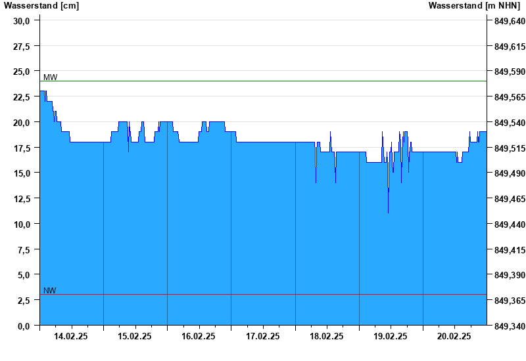Click the 19.02.25 date label
This screenshot has height=361, width=526.
pos(390,336)
